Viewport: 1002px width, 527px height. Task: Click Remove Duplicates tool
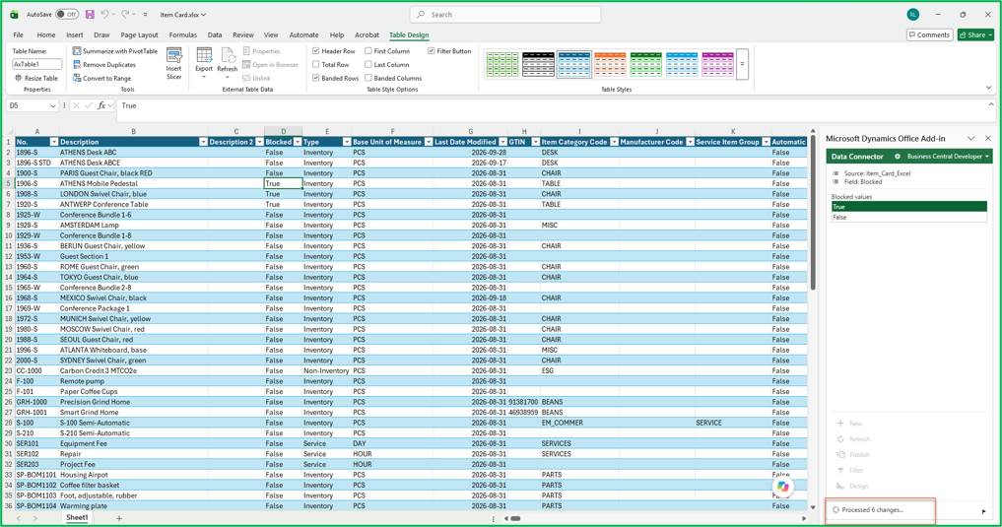(104, 64)
